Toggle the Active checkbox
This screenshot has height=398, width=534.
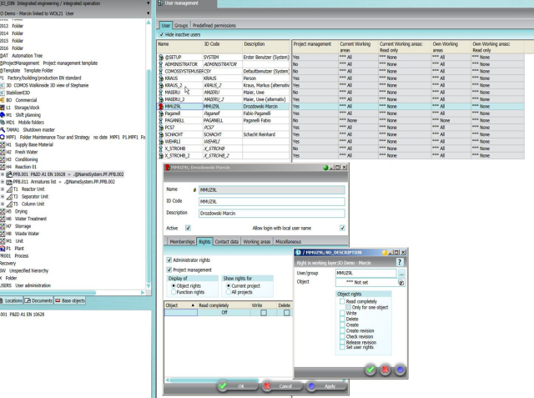coord(188,228)
